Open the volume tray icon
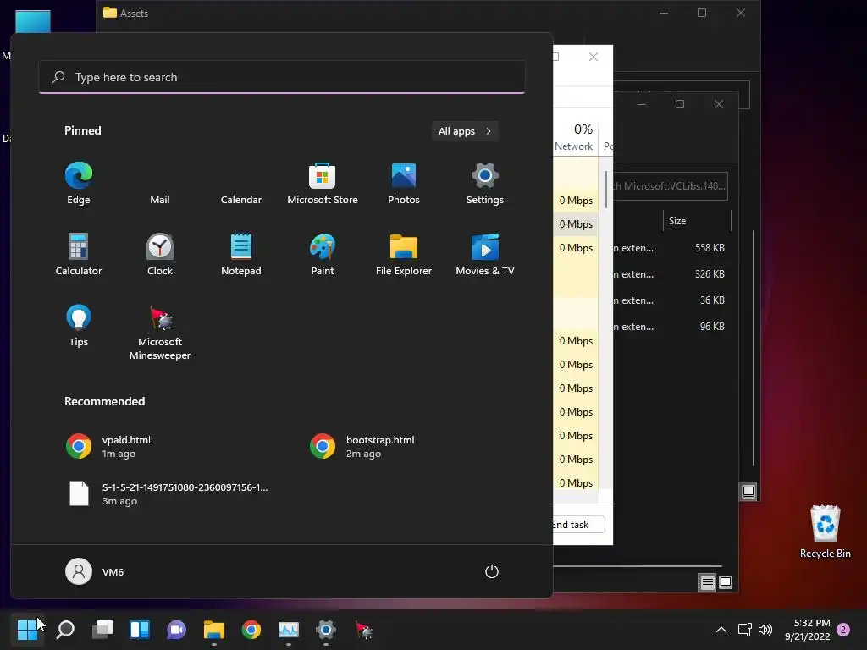Image resolution: width=867 pixels, height=650 pixels. (x=765, y=630)
